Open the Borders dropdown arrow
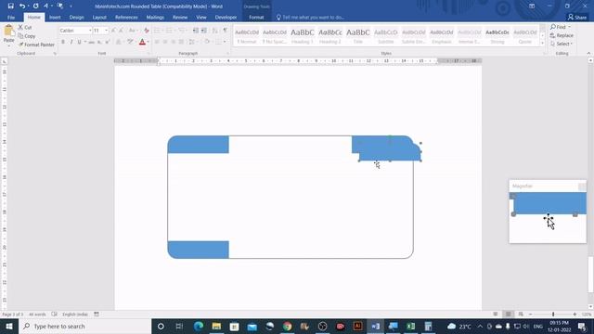Image resolution: width=594 pixels, height=334 pixels. (x=225, y=42)
